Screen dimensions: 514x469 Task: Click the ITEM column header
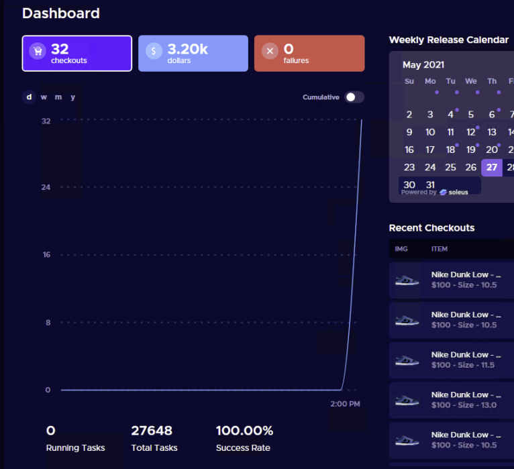click(x=440, y=249)
